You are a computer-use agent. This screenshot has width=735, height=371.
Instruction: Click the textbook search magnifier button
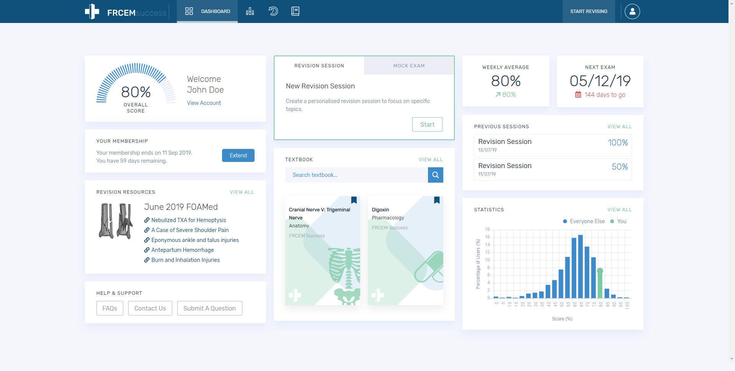click(436, 175)
